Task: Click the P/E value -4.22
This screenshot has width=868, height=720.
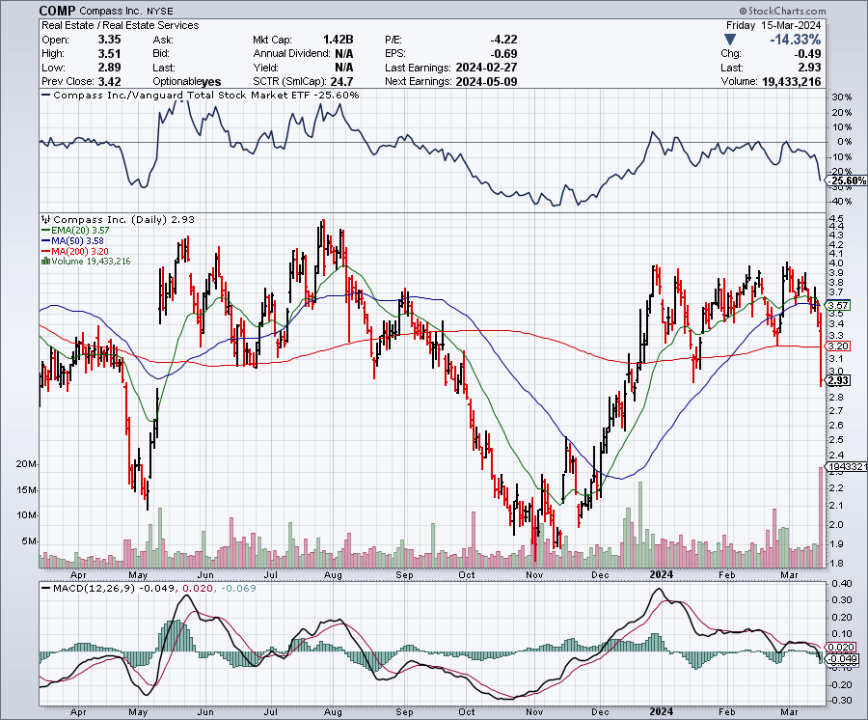Action: click(503, 40)
